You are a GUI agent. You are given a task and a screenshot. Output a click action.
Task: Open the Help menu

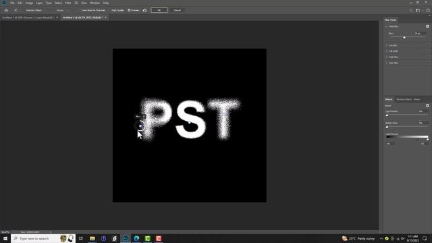pos(106,3)
